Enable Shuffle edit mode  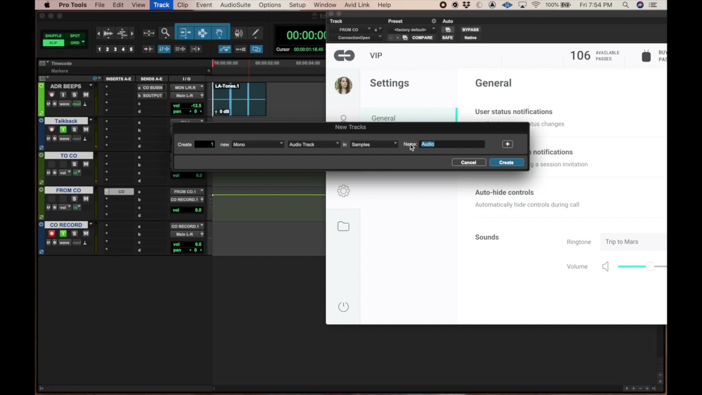53,36
